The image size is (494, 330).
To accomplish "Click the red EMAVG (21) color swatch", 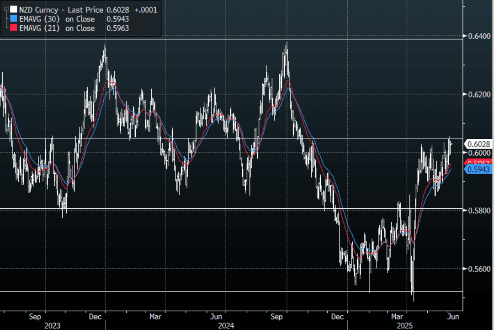I will (x=14, y=28).
